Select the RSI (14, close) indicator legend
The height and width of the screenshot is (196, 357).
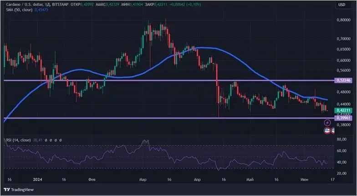(x=16, y=140)
